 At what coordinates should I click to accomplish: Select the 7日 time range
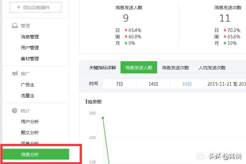[120, 84]
